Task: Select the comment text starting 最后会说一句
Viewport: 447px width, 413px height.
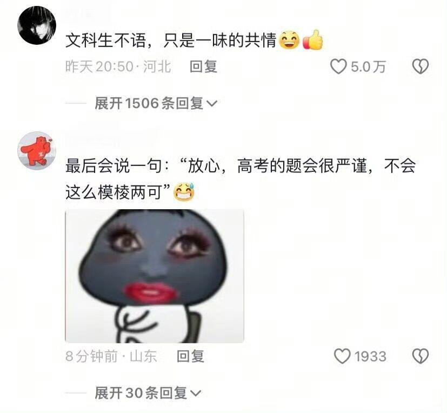Action: point(241,179)
